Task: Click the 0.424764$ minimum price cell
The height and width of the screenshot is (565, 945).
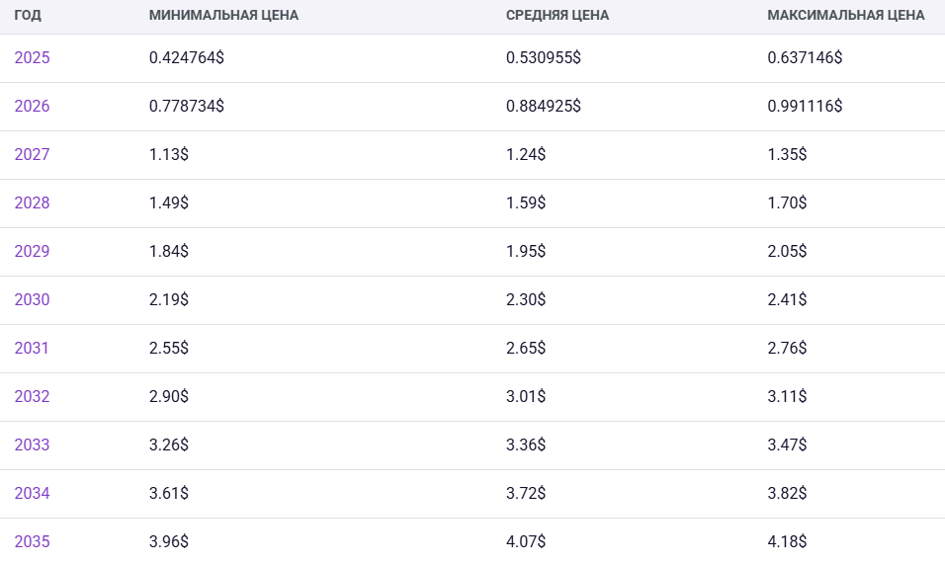Action: [x=186, y=58]
